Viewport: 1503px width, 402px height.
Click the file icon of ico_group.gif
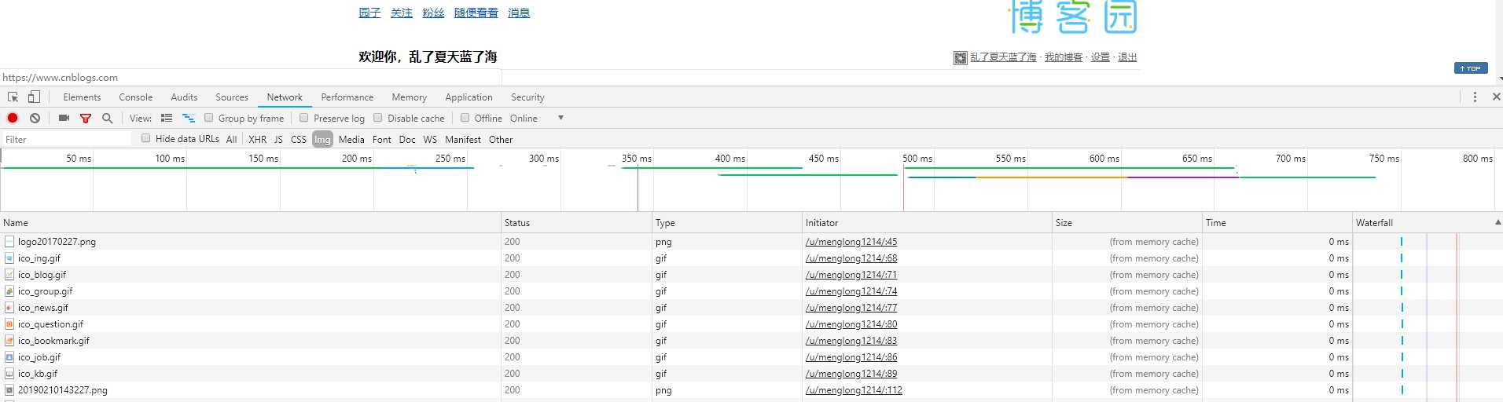[9, 291]
